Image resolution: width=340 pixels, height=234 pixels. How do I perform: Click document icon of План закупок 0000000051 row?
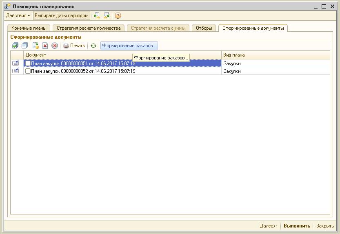pyautogui.click(x=16, y=63)
